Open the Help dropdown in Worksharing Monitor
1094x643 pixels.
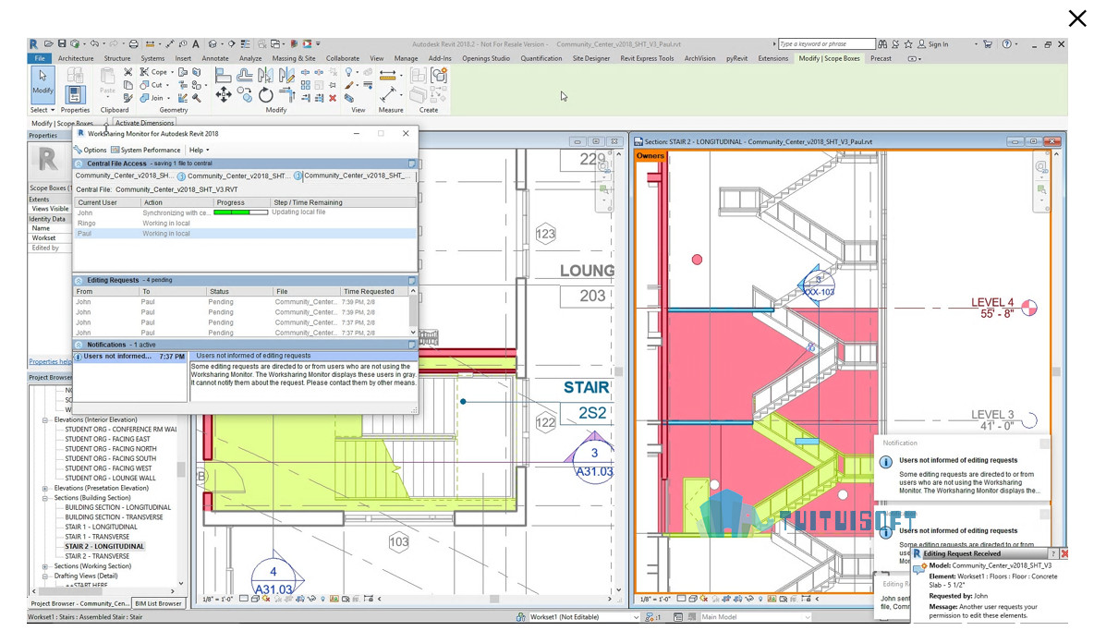coord(199,150)
